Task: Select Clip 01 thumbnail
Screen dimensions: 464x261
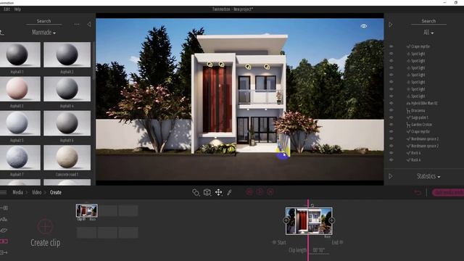Action: (86, 211)
